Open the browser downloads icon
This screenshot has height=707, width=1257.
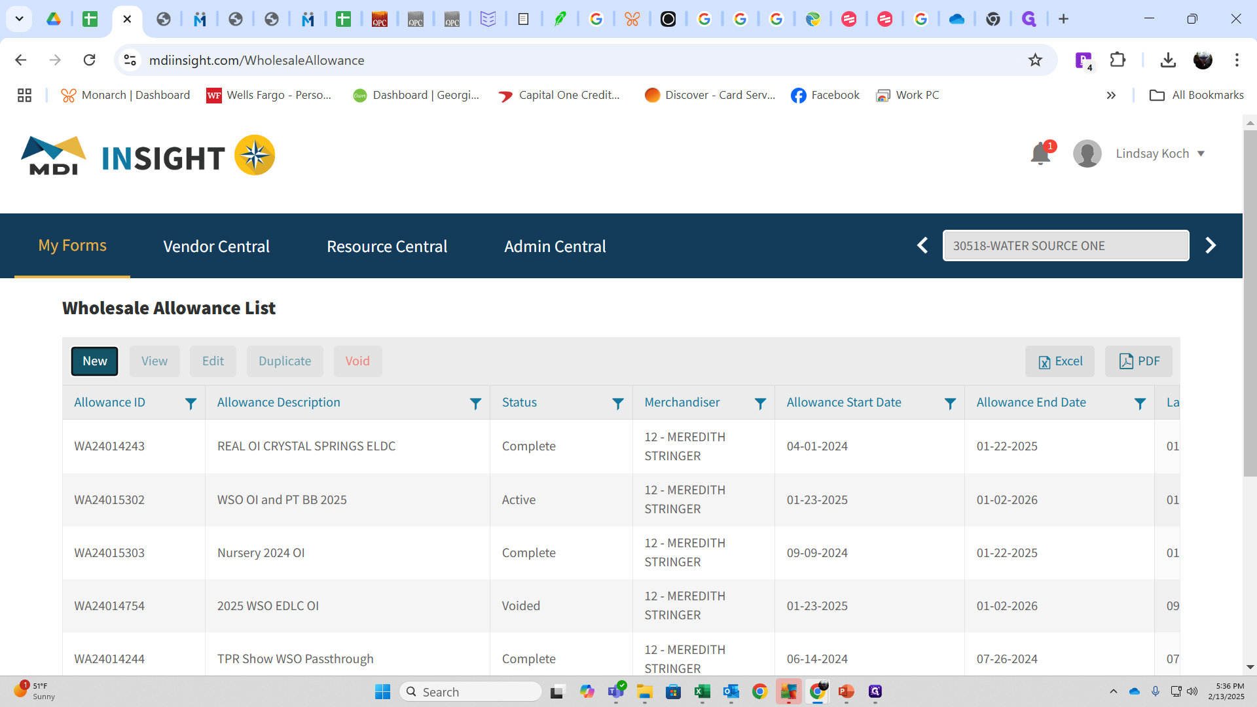click(1168, 60)
